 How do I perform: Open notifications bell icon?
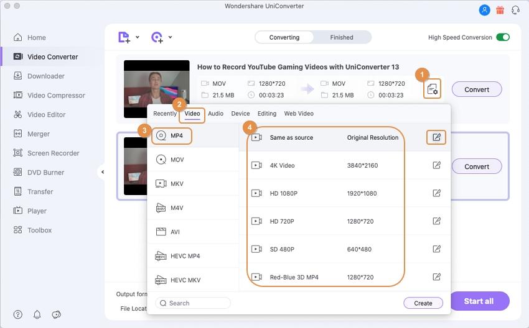37,314
